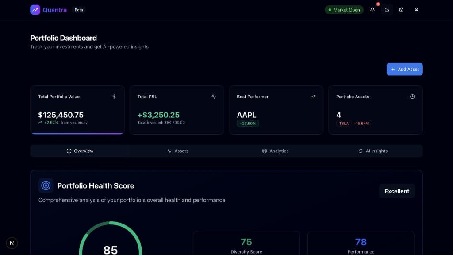Click the plus icon on Add Asset
Screen dimensions: 453x255
[393, 70]
